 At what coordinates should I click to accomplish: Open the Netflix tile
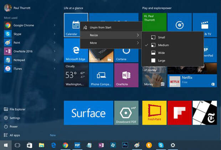pyautogui.click(x=192, y=81)
